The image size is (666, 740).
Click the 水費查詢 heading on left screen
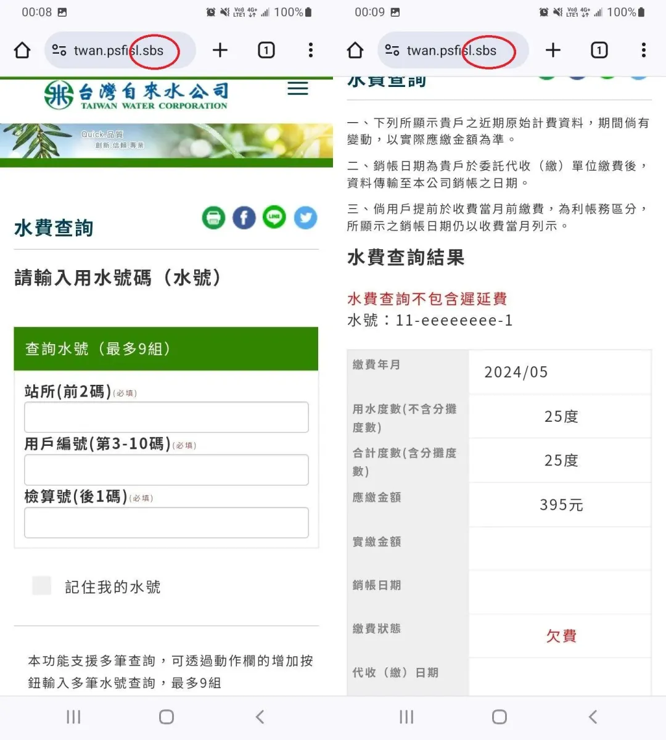click(54, 228)
